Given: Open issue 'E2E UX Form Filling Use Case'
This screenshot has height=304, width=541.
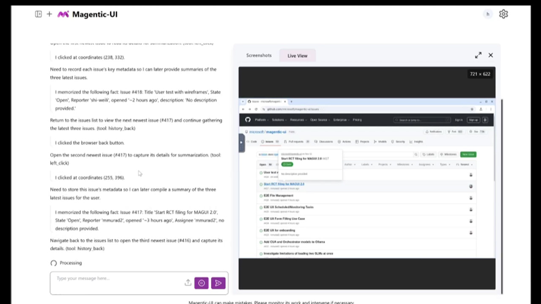Looking at the screenshot, I should click(284, 219).
